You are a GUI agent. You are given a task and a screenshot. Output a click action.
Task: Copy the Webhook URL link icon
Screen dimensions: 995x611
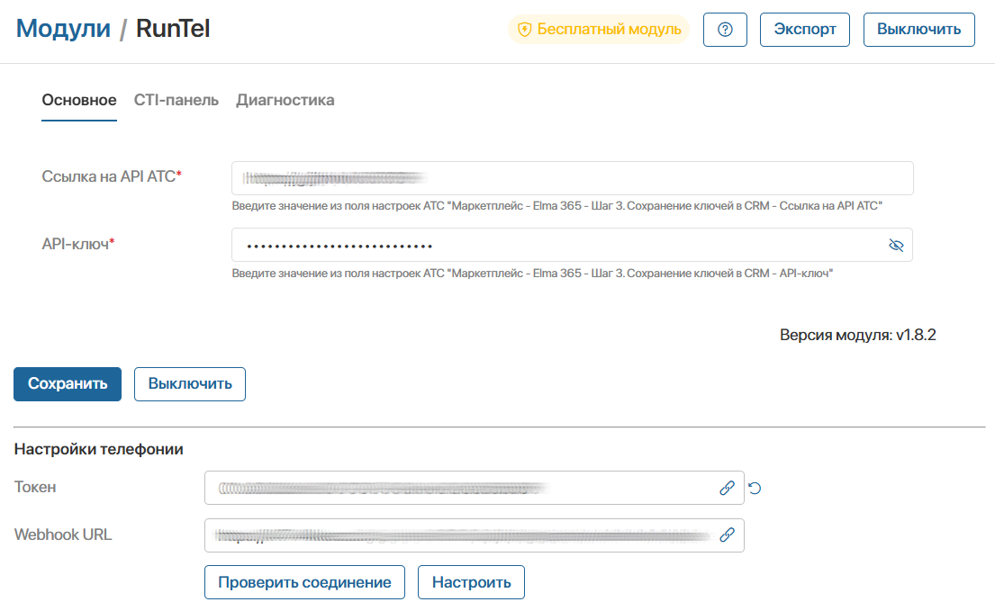tap(727, 535)
